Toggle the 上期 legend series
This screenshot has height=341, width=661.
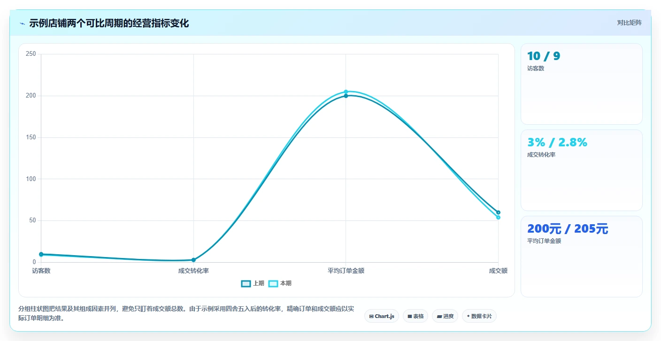[253, 283]
